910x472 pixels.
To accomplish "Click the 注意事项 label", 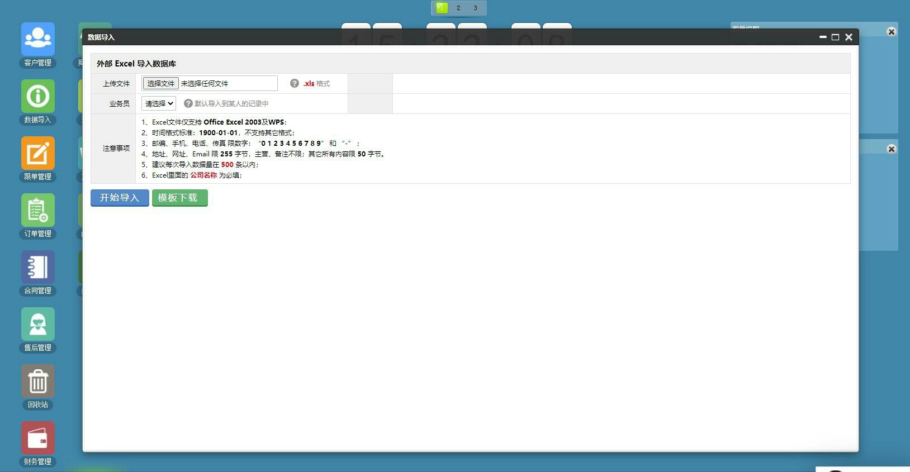I will pyautogui.click(x=116, y=149).
